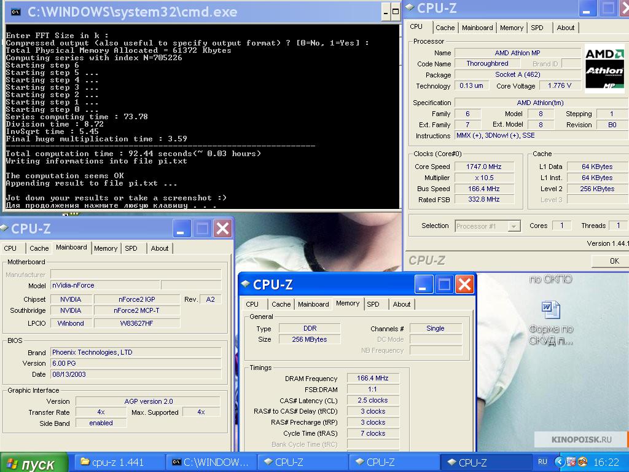The image size is (629, 472).
Task: Click the Level 2 cache value 256 KBytes
Action: click(597, 189)
